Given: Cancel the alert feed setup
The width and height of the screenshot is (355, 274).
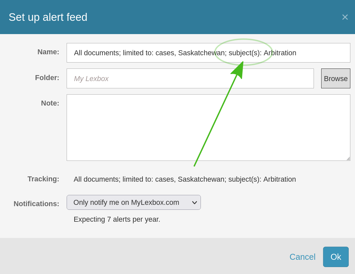Looking at the screenshot, I should [302, 257].
